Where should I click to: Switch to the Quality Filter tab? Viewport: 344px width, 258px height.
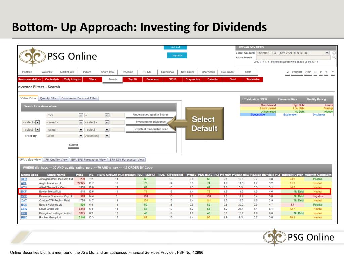click(49, 98)
